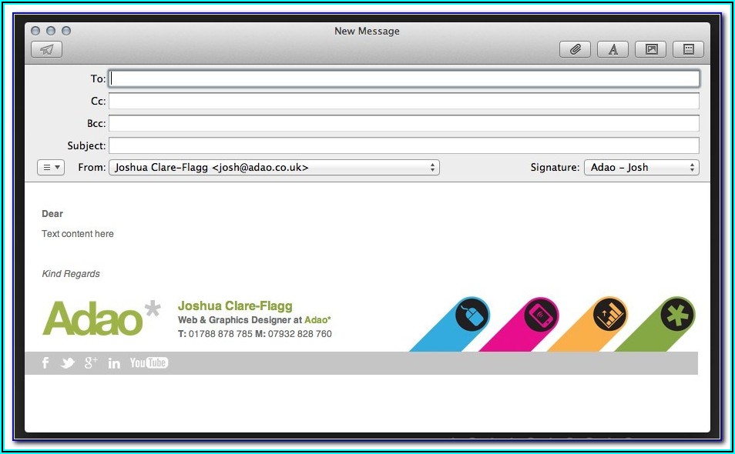The height and width of the screenshot is (454, 735).
Task: Click the phone number 01788 878 785
Action: click(220, 334)
